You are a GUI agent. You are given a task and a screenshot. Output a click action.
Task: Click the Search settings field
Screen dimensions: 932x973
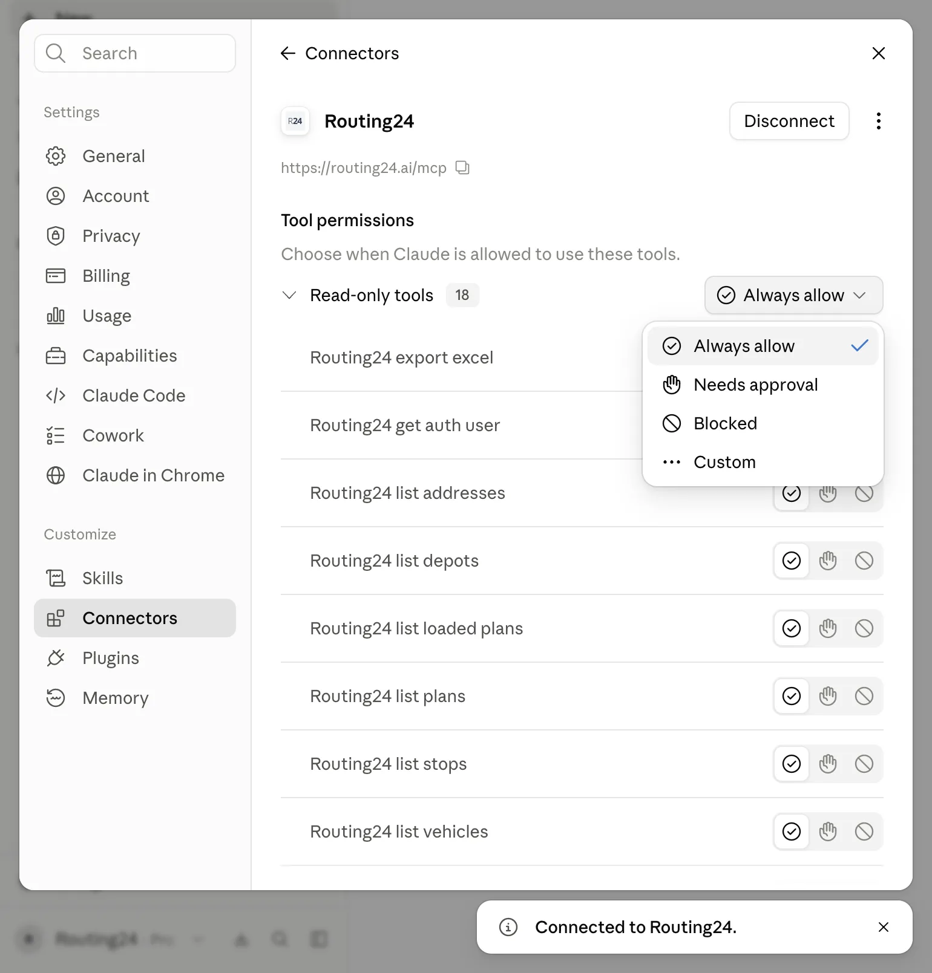coord(135,53)
